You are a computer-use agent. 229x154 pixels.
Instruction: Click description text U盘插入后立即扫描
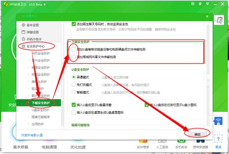pyautogui.click(x=115, y=77)
